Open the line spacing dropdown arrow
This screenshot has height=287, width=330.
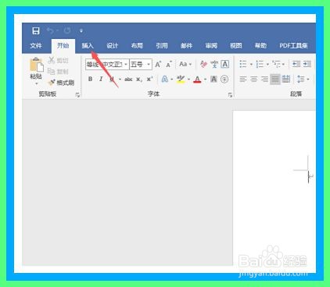click(x=308, y=80)
